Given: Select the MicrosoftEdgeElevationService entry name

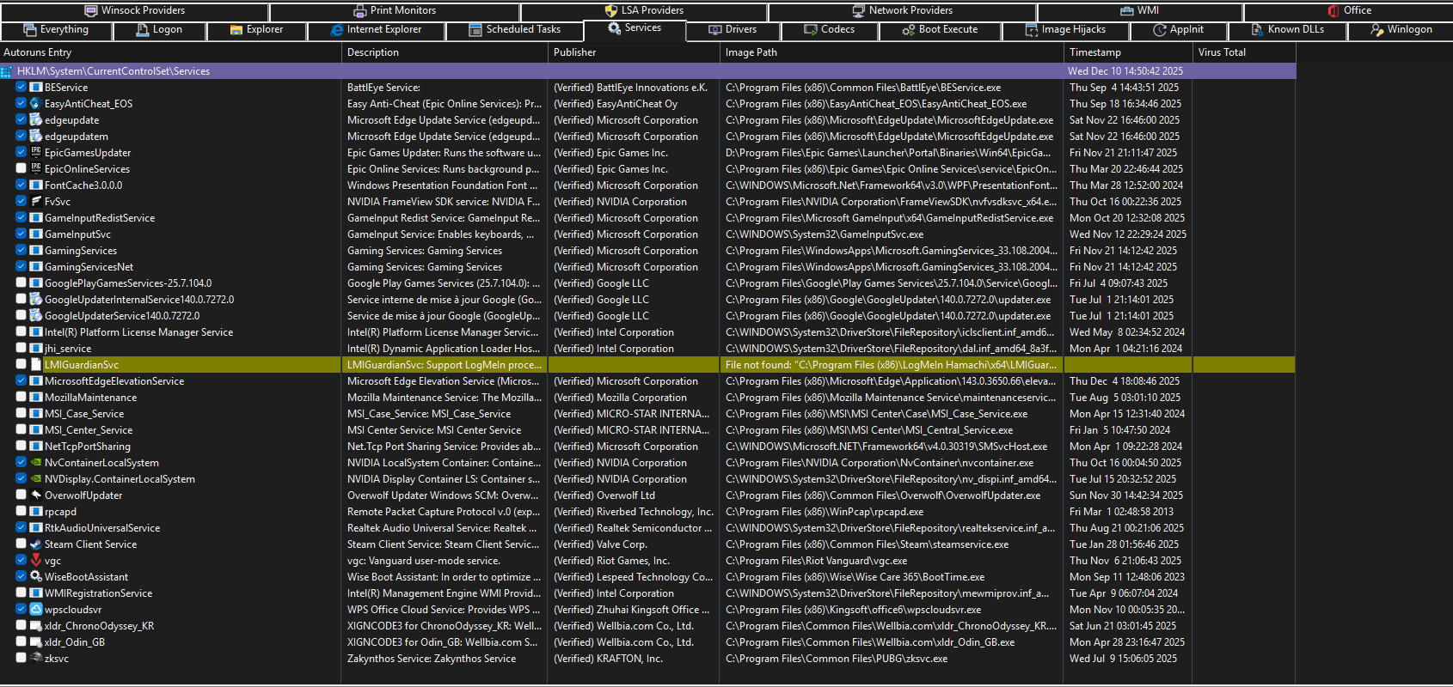Looking at the screenshot, I should 114,381.
